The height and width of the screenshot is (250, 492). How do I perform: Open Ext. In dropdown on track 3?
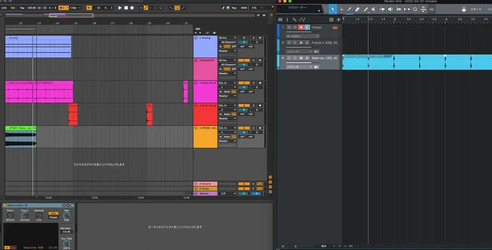coord(228,83)
